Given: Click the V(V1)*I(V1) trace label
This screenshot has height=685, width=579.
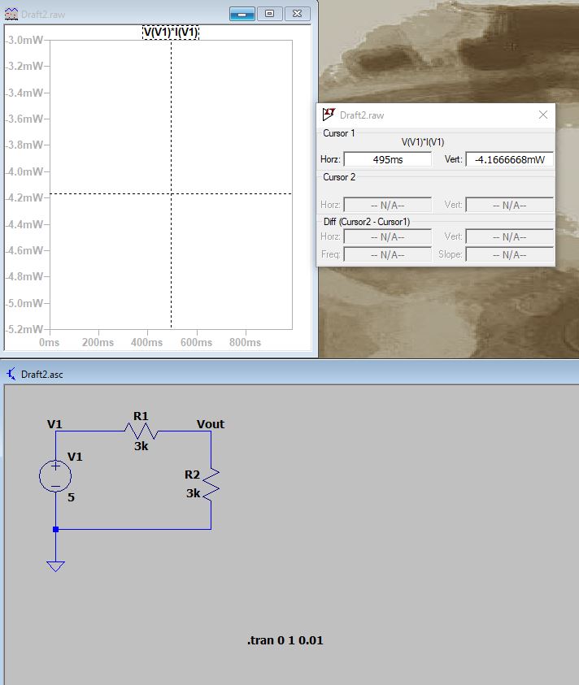Looking at the screenshot, I should click(x=171, y=32).
